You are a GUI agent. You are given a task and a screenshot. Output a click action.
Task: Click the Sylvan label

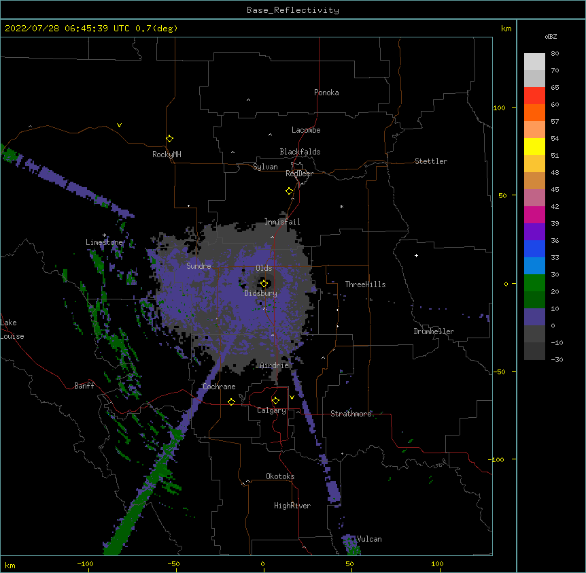click(265, 167)
